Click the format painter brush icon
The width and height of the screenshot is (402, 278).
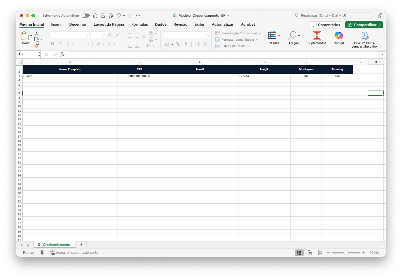click(37, 46)
